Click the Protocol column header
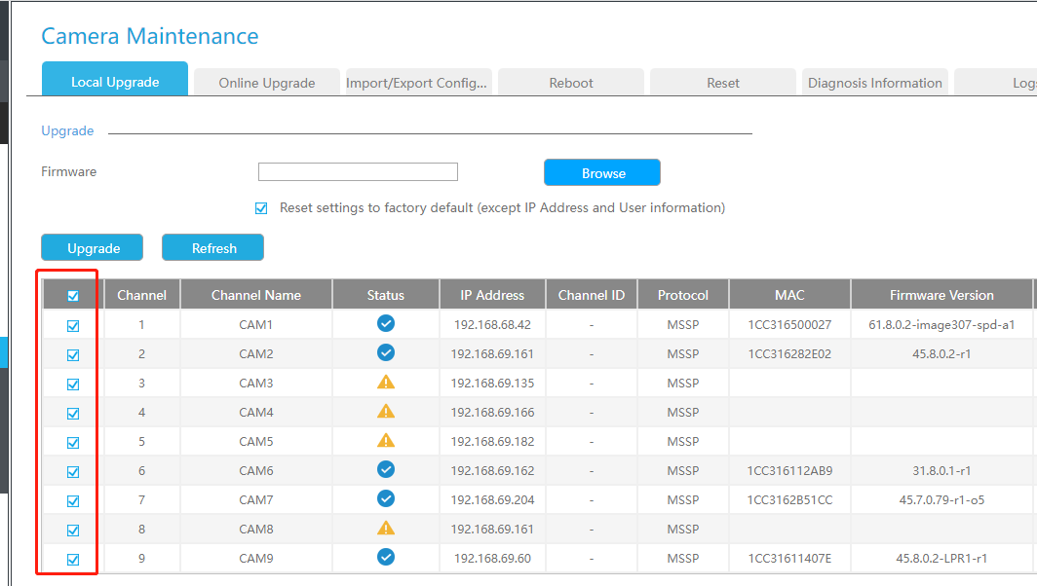1037x586 pixels. [x=682, y=295]
